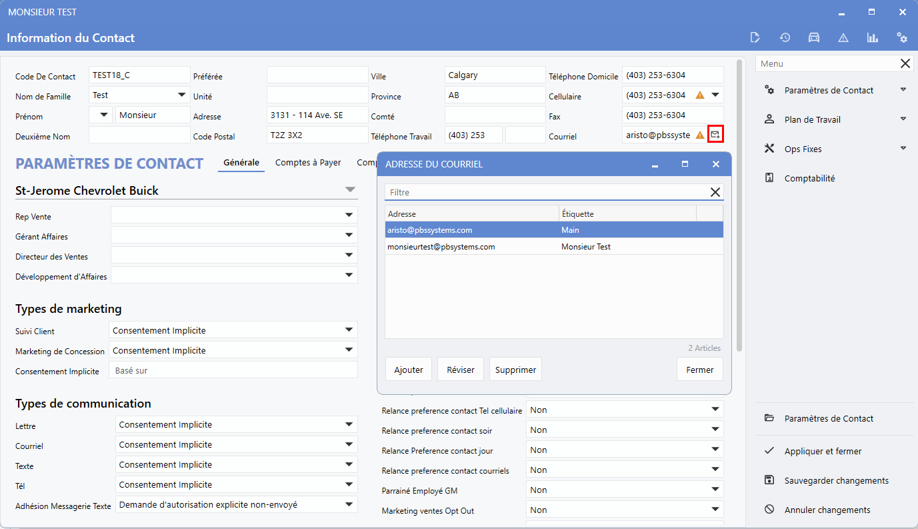Screen dimensions: 918x529
Task: Expand Plan de Travail sidebar menu
Action: 903,119
